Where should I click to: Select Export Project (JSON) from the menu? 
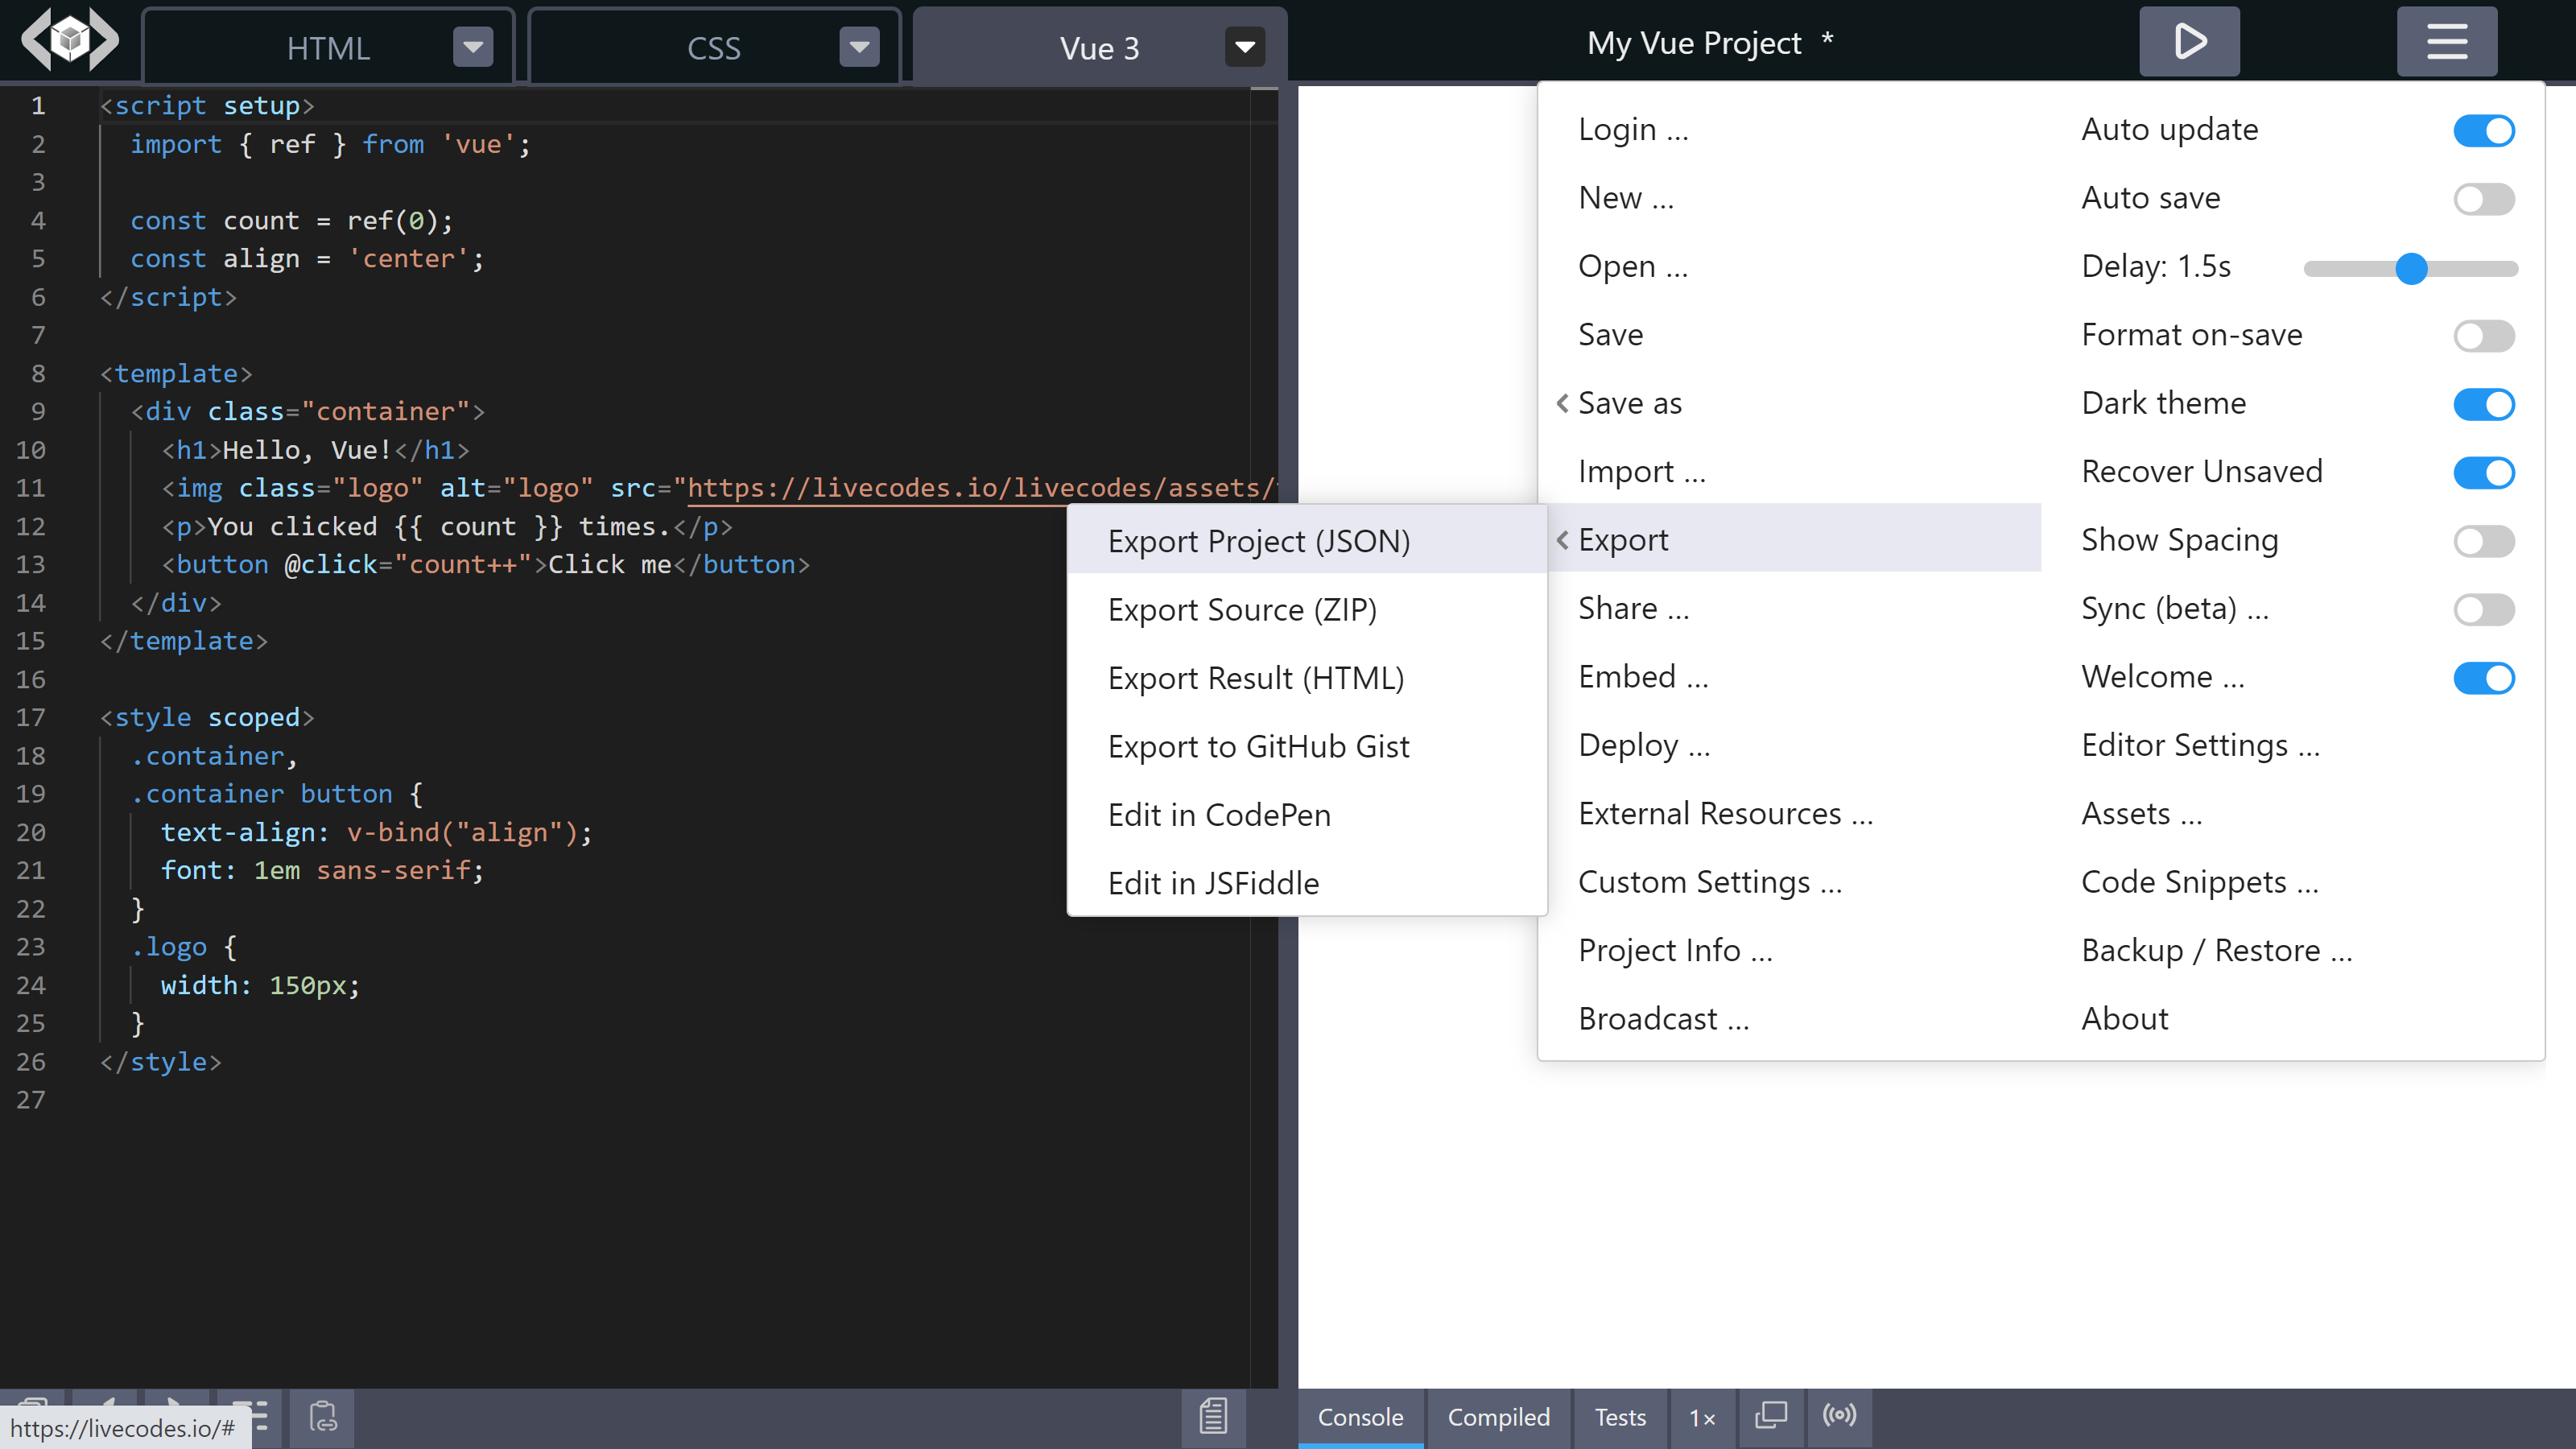pyautogui.click(x=1259, y=539)
